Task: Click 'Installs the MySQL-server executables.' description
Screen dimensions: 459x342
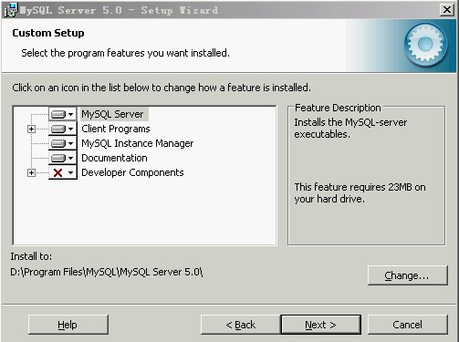Action: coord(350,128)
